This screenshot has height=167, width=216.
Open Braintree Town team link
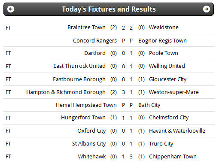(86, 27)
